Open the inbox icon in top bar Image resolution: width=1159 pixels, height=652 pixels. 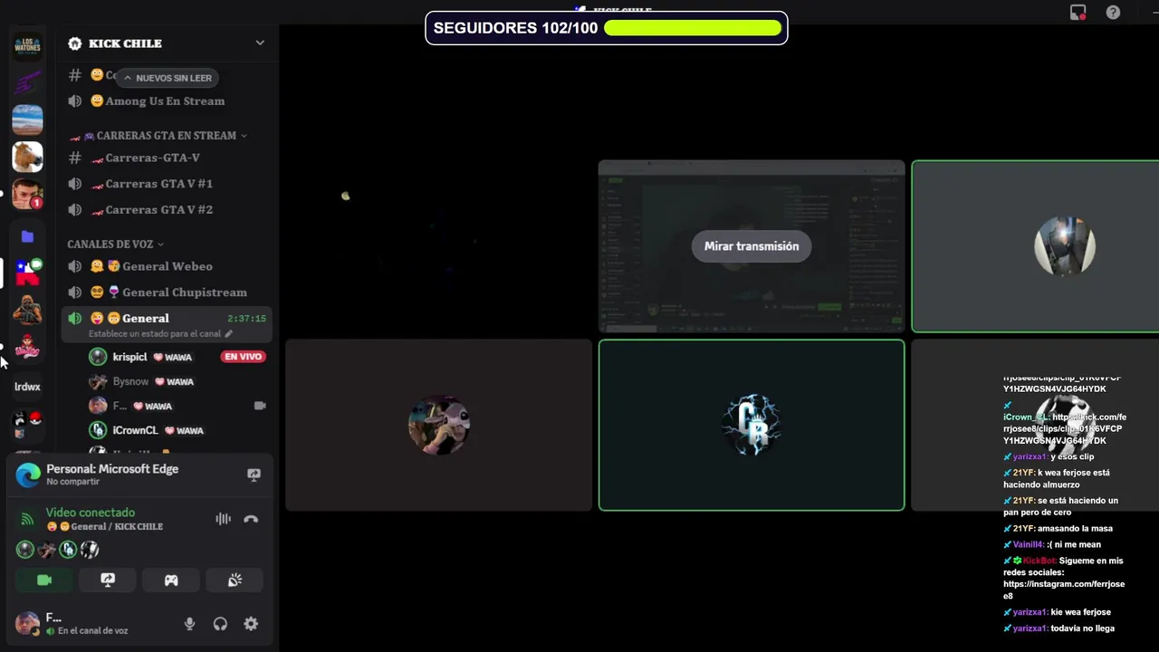[1078, 13]
